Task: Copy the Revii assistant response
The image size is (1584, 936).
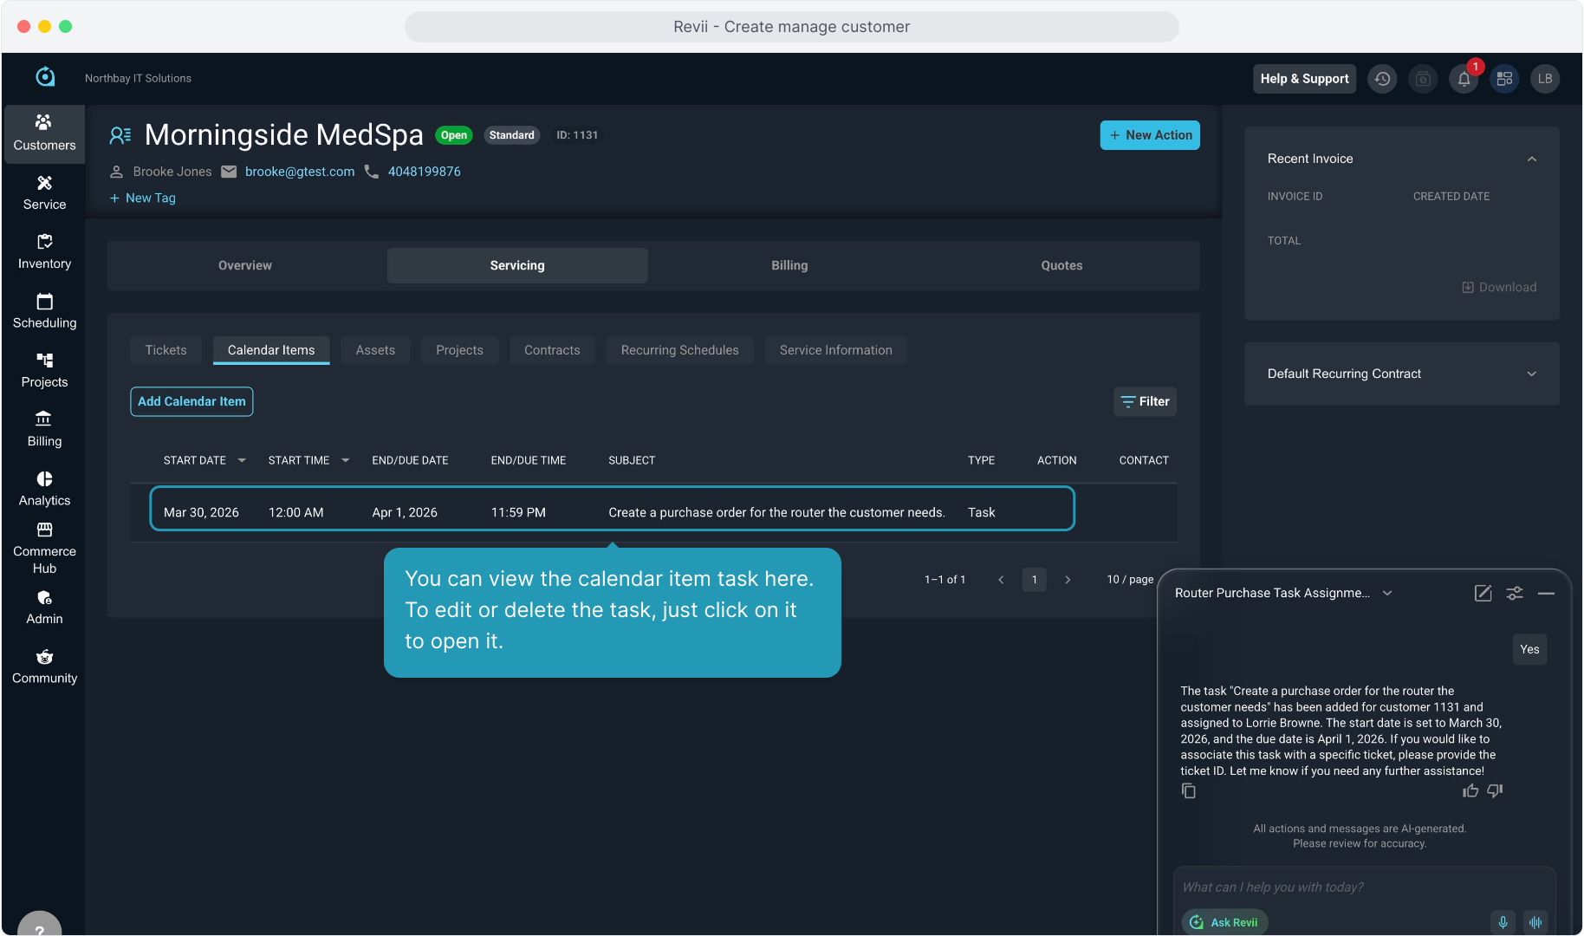Action: pyautogui.click(x=1189, y=791)
